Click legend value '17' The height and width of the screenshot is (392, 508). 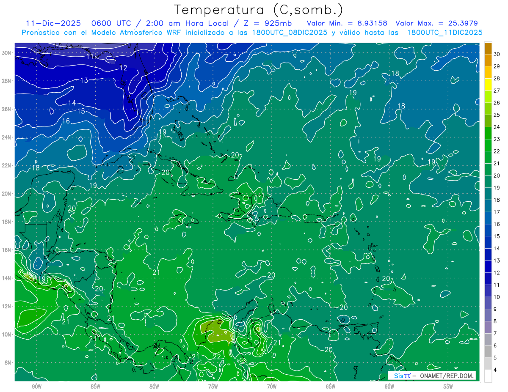[497, 212]
